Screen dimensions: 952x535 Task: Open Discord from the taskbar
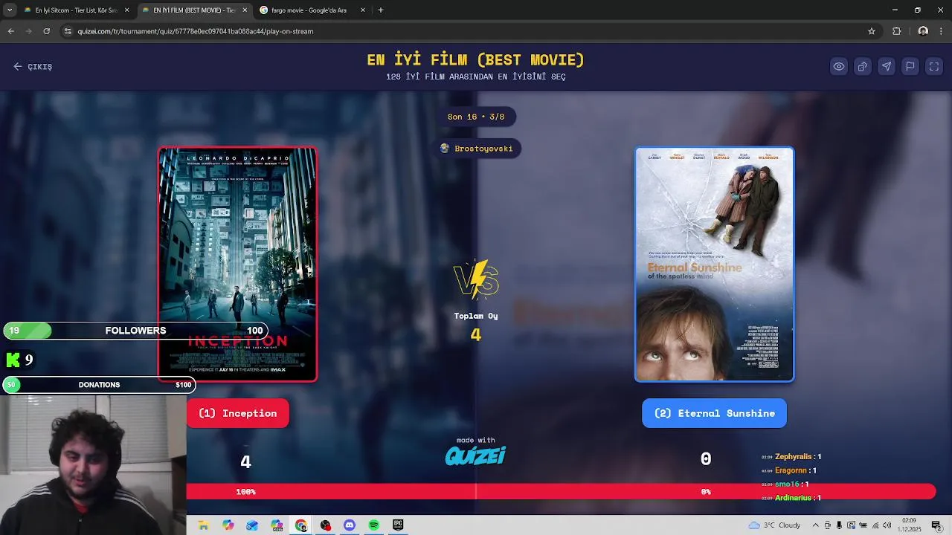(350, 525)
